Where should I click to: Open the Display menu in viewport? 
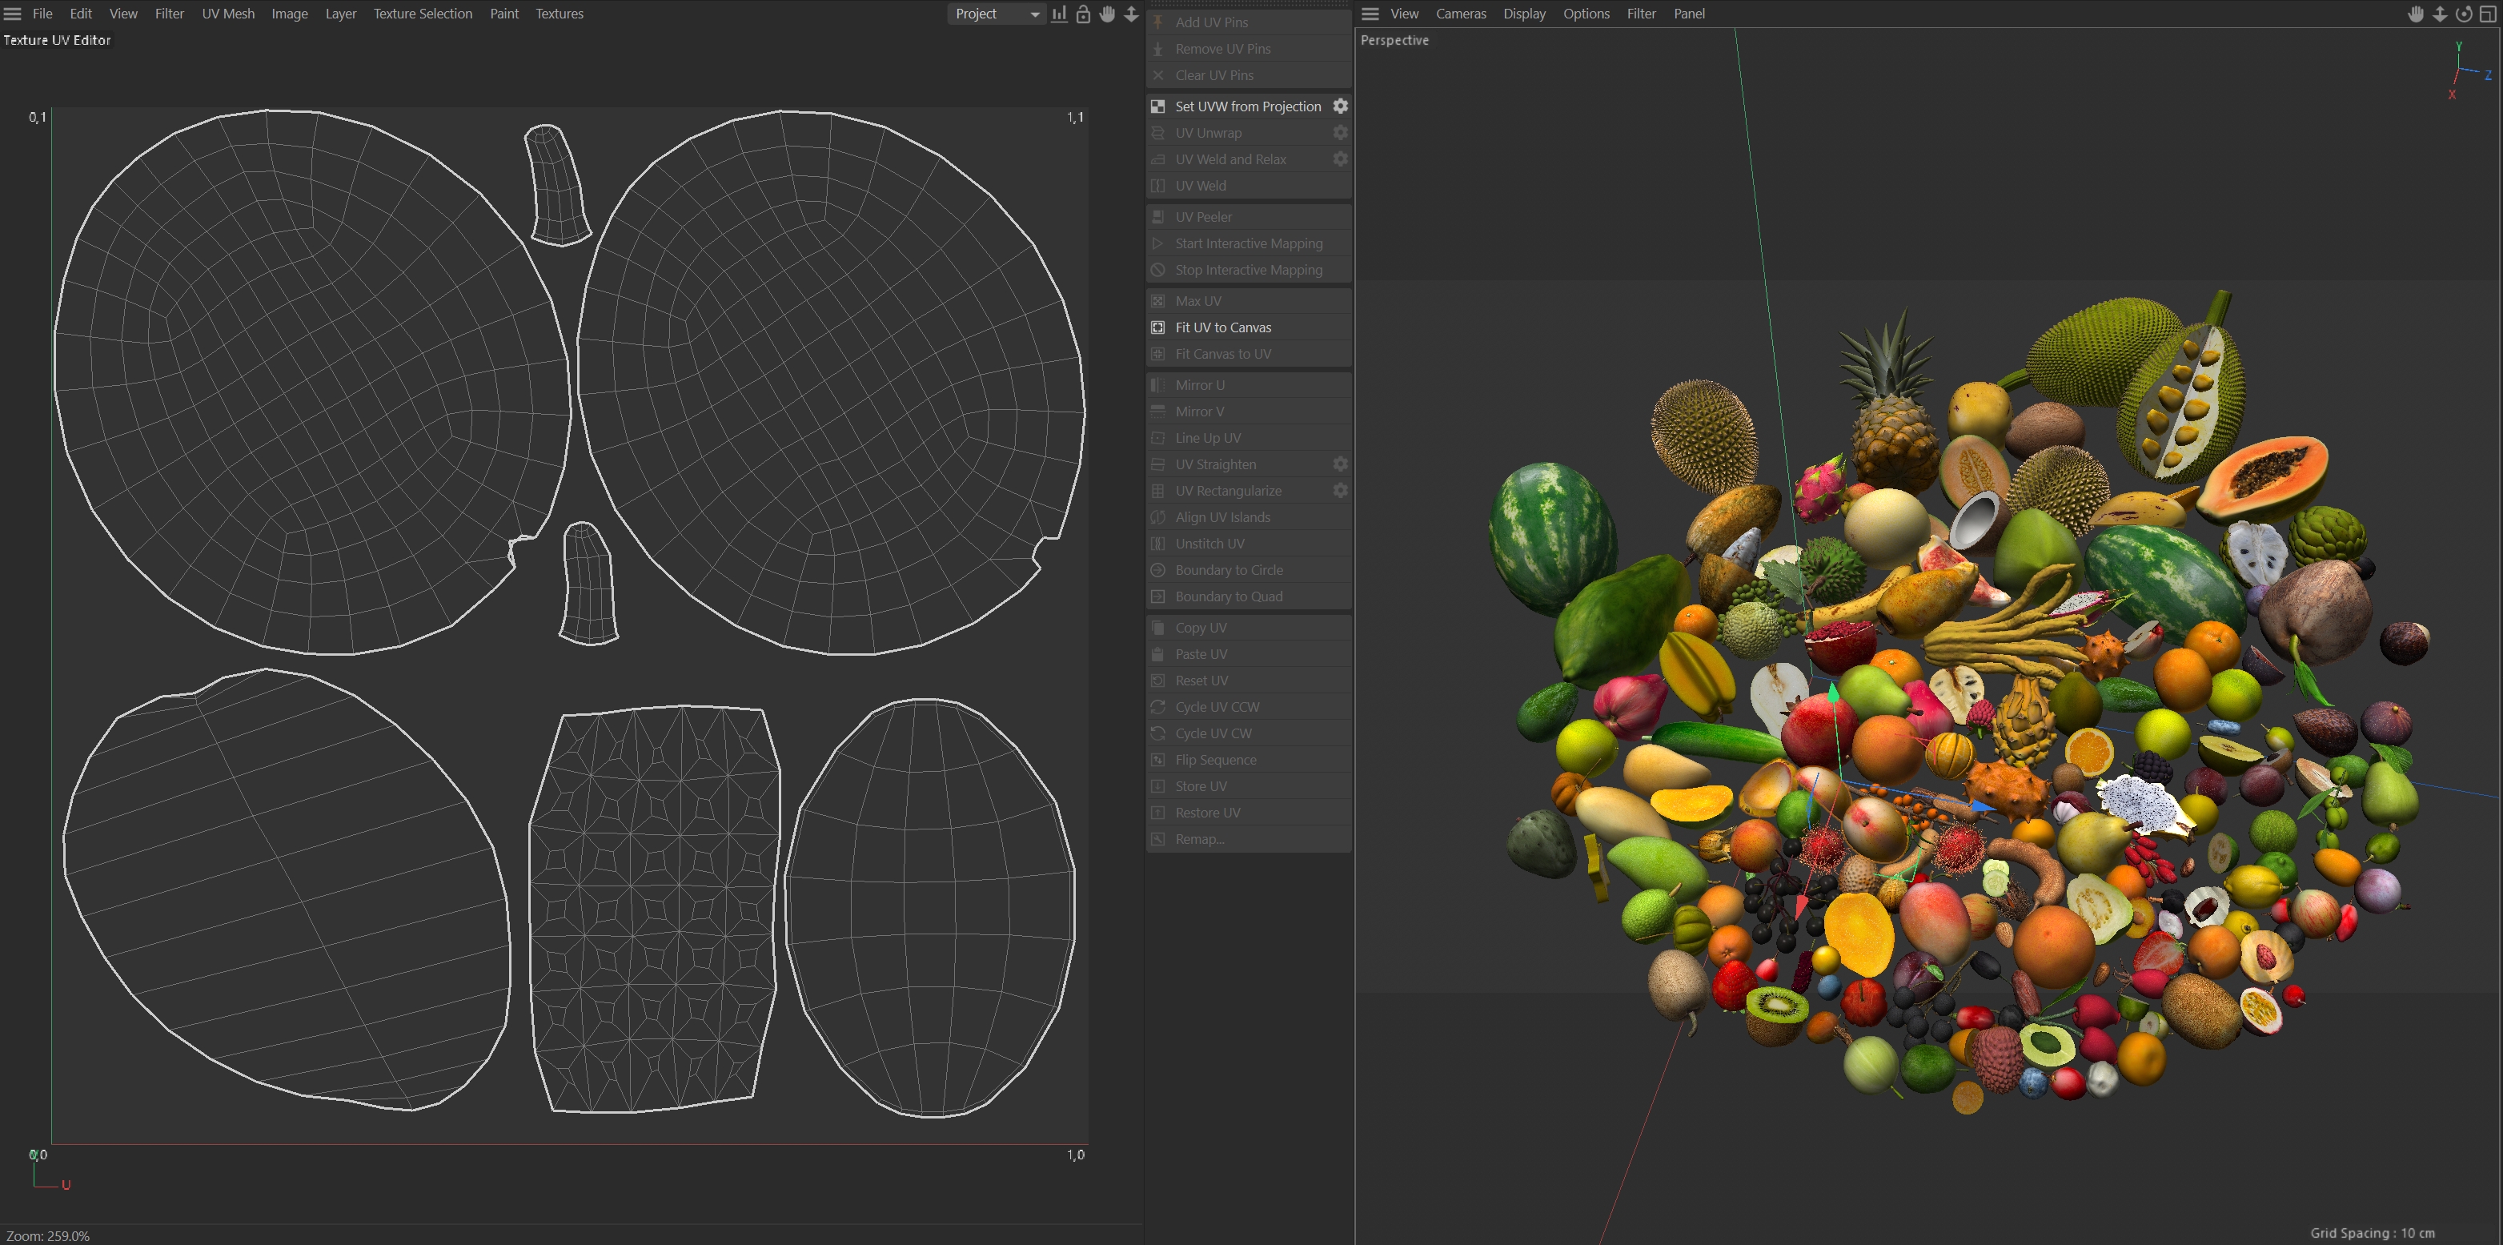point(1523,14)
